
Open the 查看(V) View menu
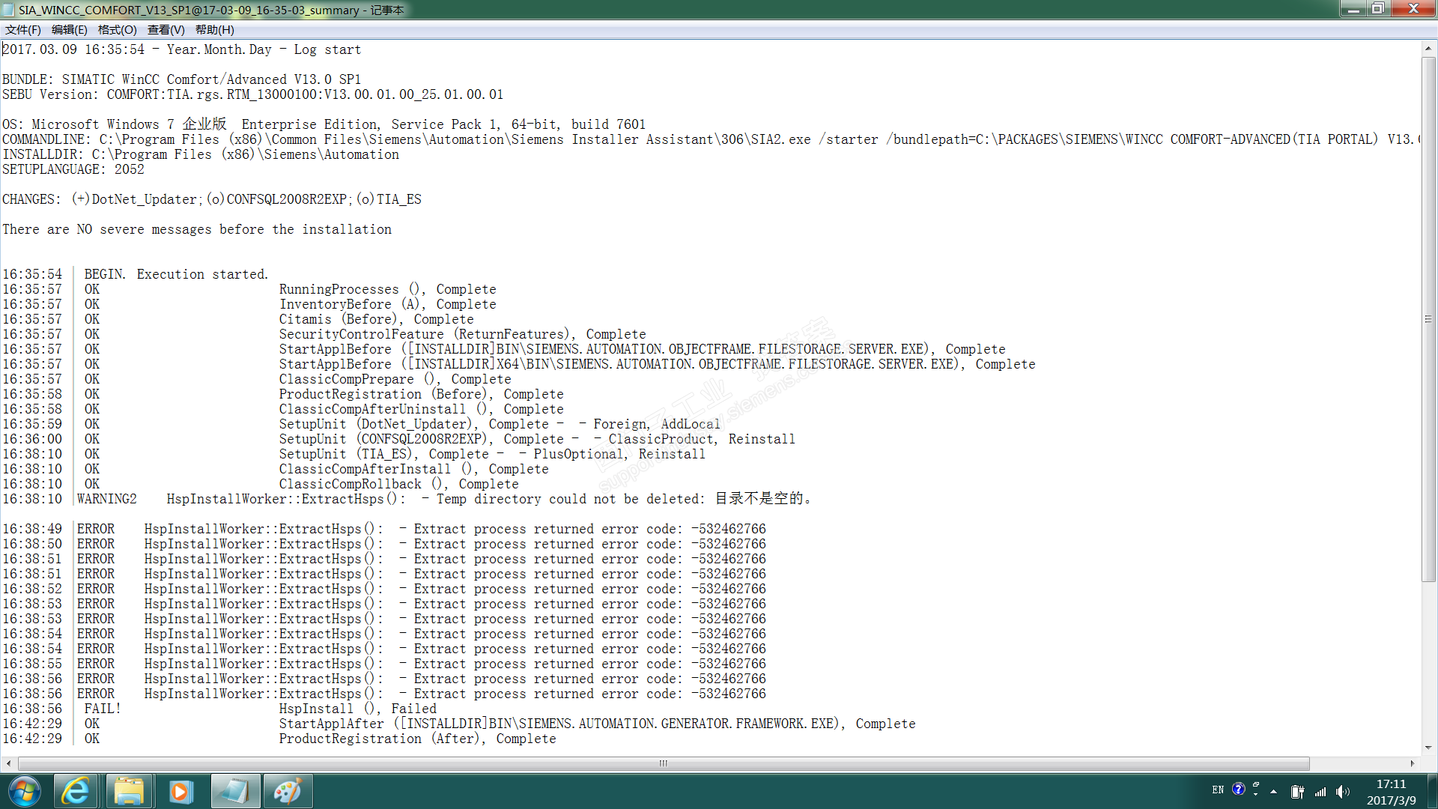click(x=166, y=30)
